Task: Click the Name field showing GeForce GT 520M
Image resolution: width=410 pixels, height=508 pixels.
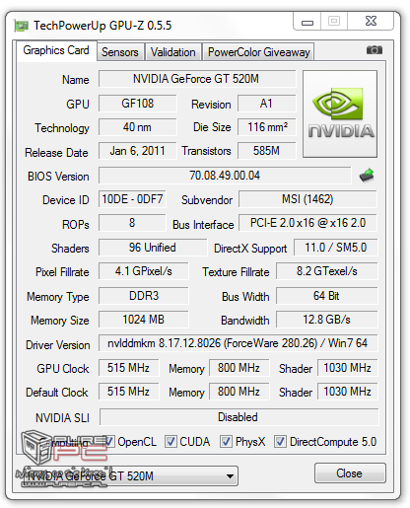Action: [197, 79]
